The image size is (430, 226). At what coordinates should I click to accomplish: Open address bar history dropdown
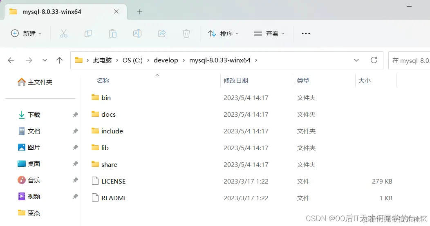(356, 60)
